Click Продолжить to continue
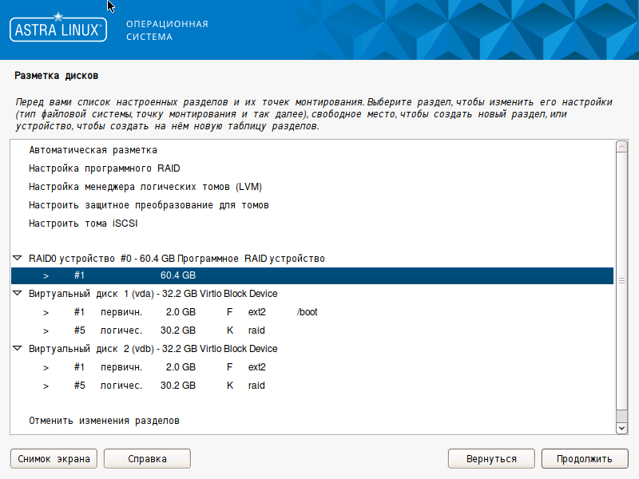639x479 pixels. [x=585, y=459]
